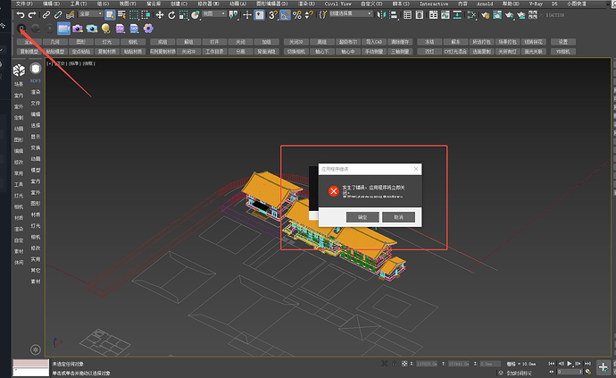Click the dark round icon on plugin toolbar

point(21,29)
